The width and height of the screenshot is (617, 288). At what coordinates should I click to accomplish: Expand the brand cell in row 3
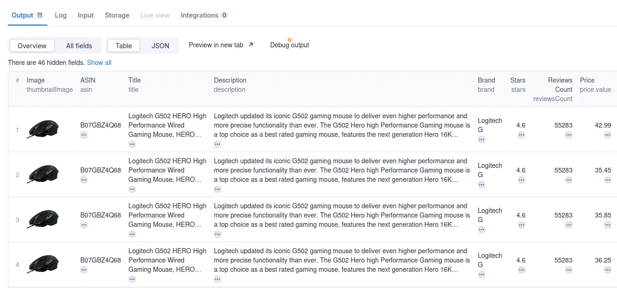pyautogui.click(x=482, y=230)
